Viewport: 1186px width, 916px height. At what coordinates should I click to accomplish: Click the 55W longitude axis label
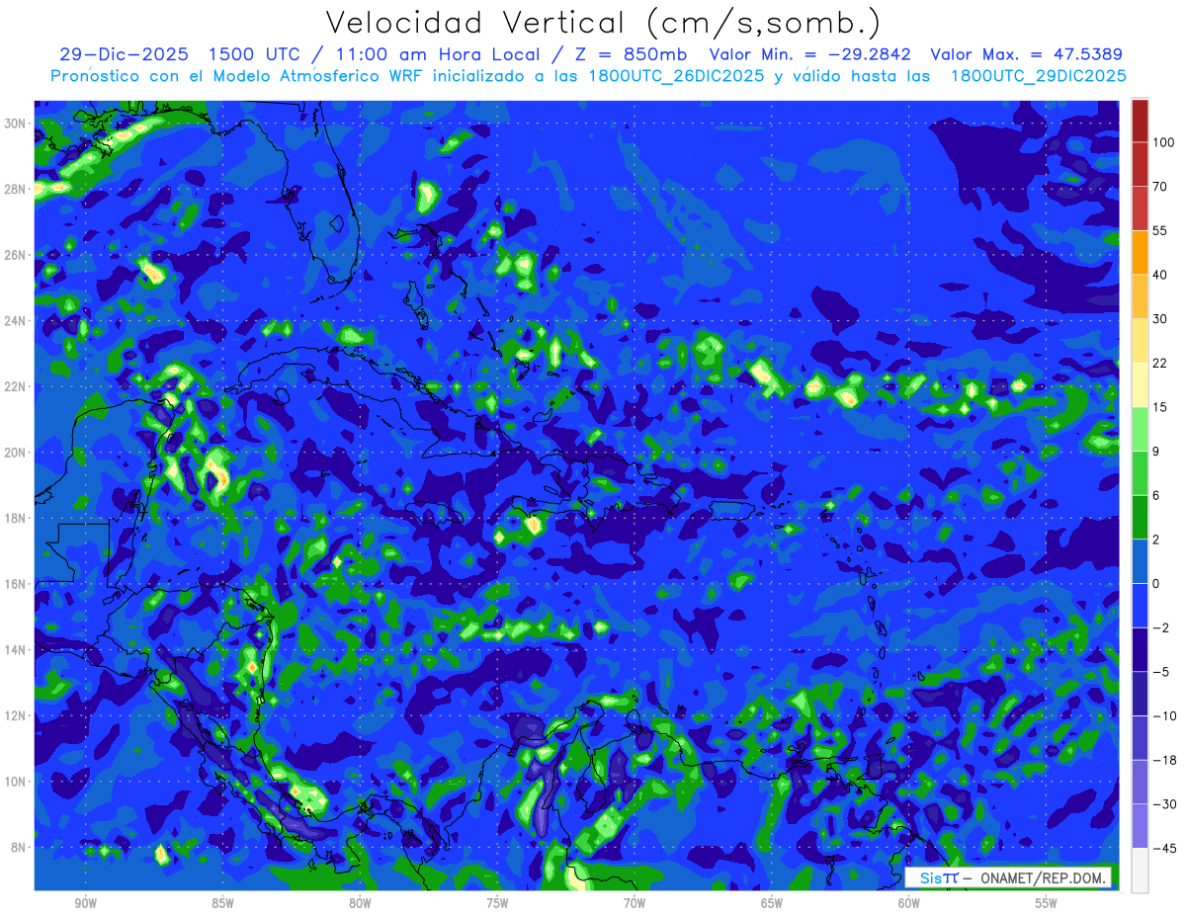[x=1047, y=903]
